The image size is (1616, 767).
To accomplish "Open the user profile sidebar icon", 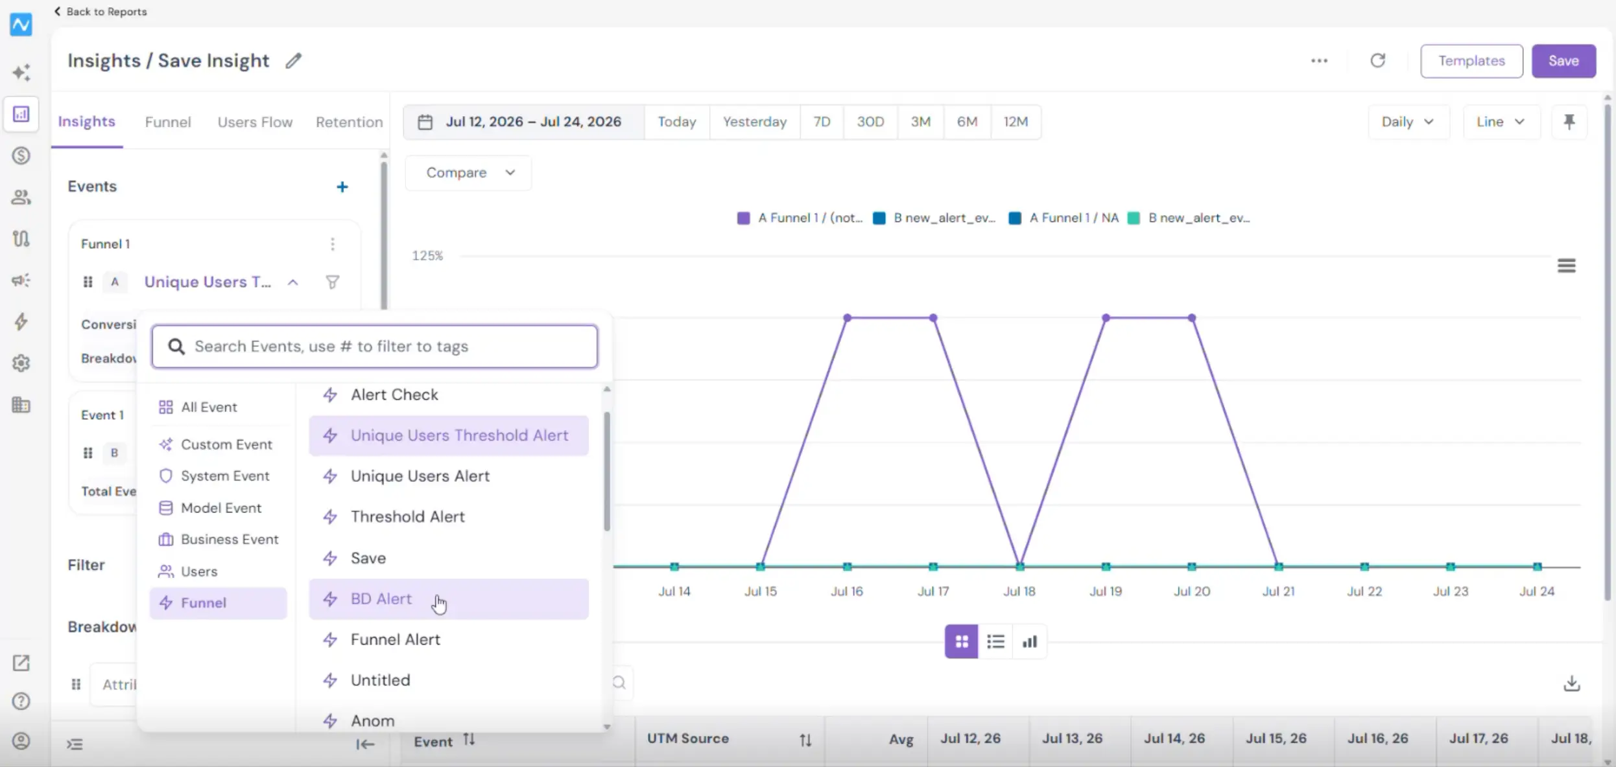I will 21,741.
